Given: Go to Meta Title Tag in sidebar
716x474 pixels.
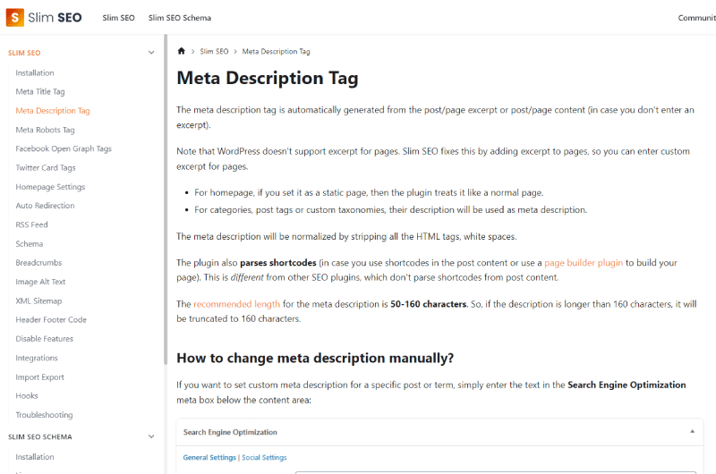Looking at the screenshot, I should [40, 92].
